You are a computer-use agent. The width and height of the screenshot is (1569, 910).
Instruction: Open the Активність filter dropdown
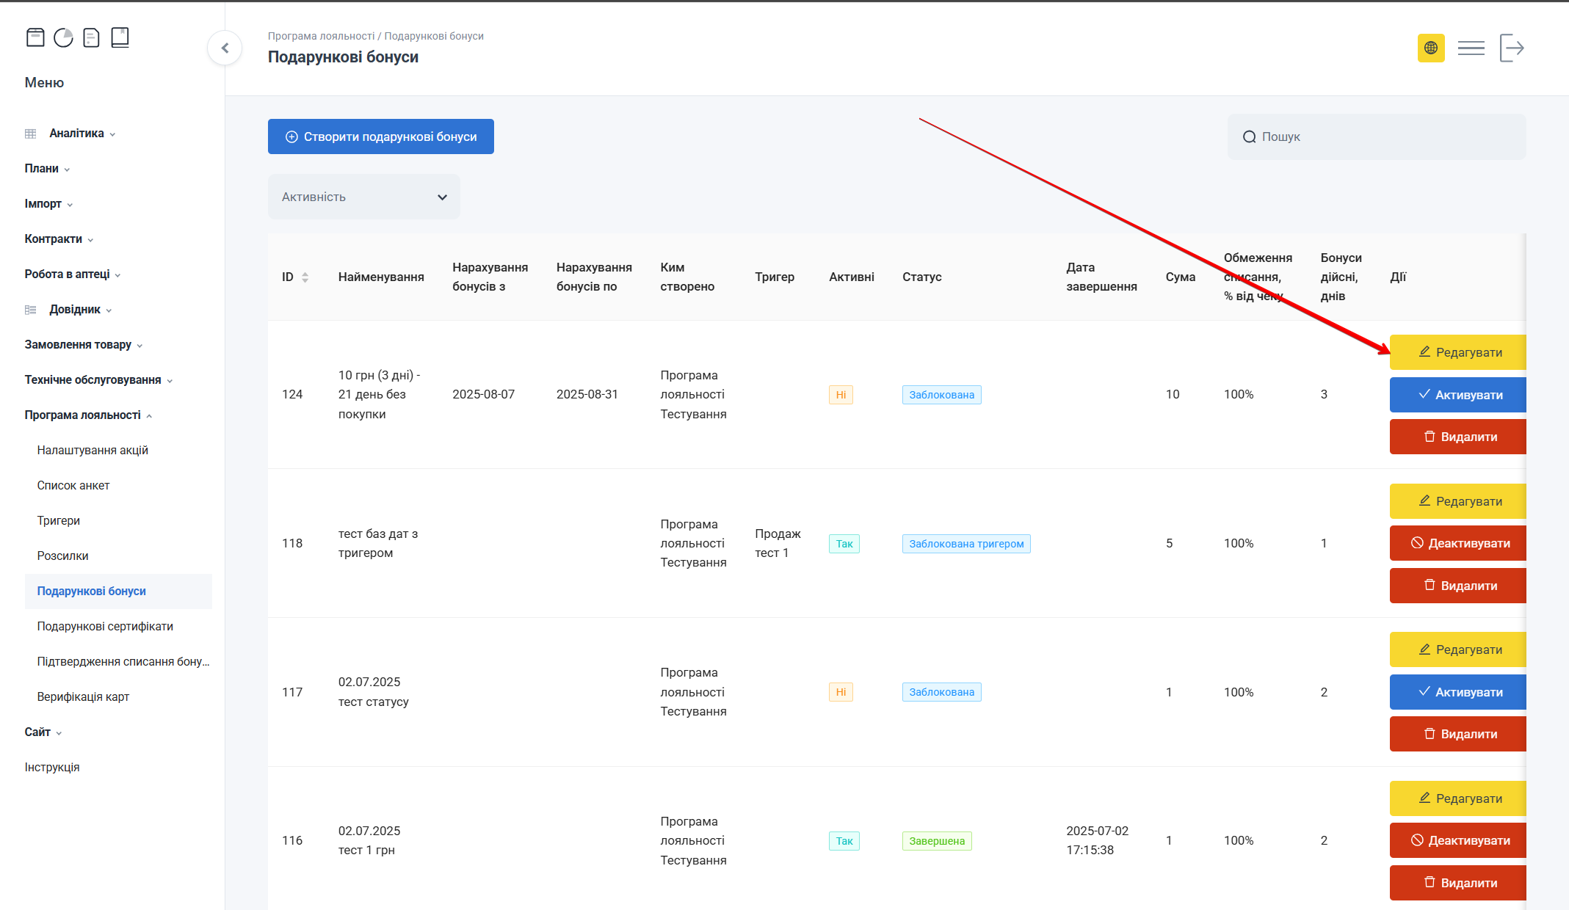(364, 197)
